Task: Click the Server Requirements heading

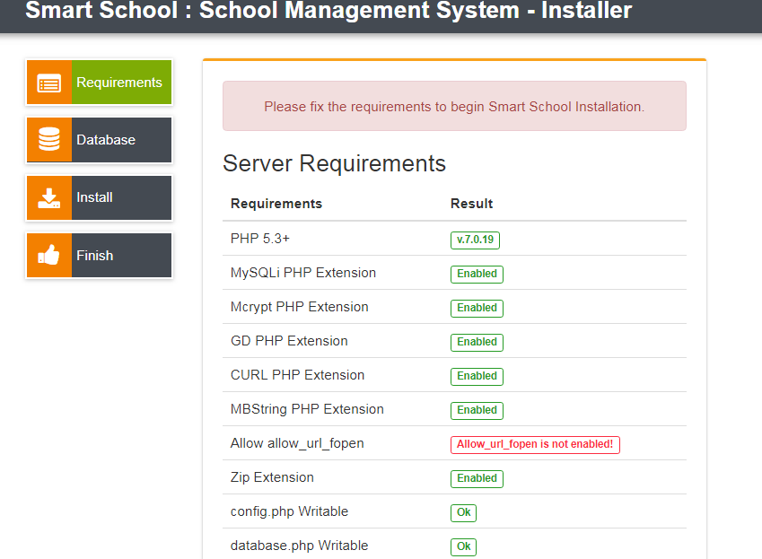Action: point(334,163)
